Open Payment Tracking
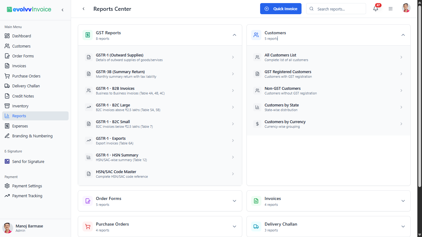Viewport: 422px width, 237px height. (x=35, y=196)
